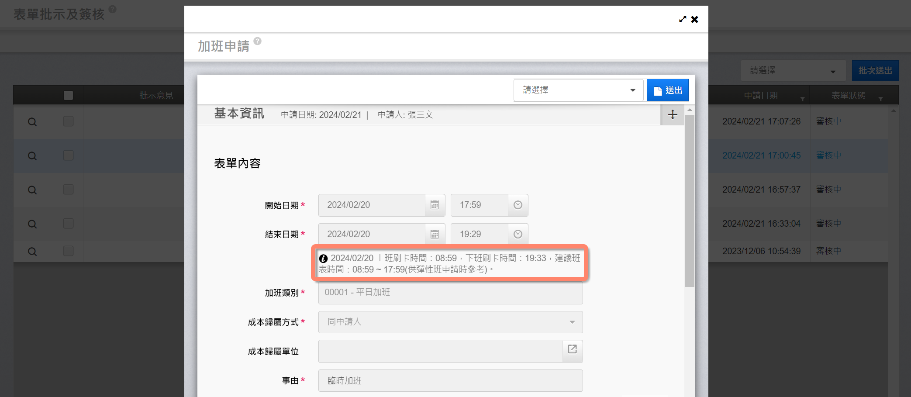
Task: Click the 申請日期 column header
Action: point(761,95)
